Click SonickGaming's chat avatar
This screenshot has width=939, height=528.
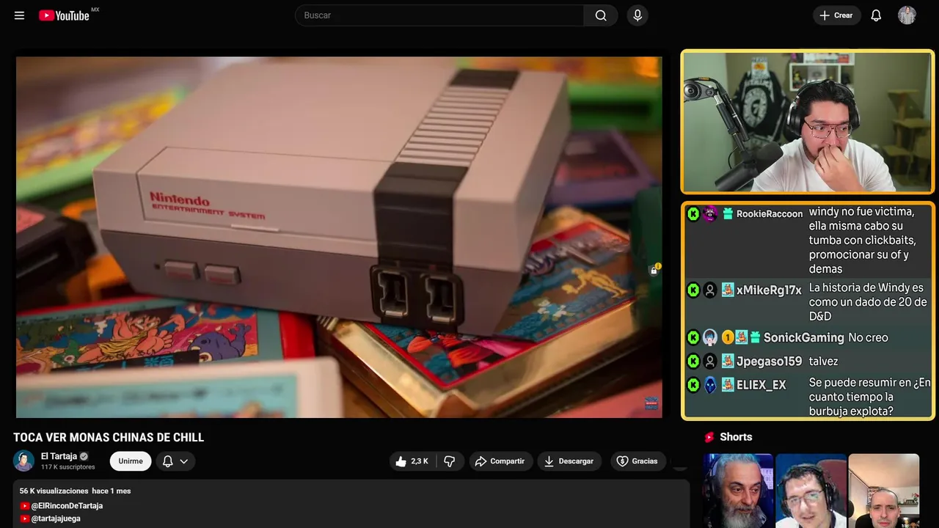pyautogui.click(x=710, y=338)
